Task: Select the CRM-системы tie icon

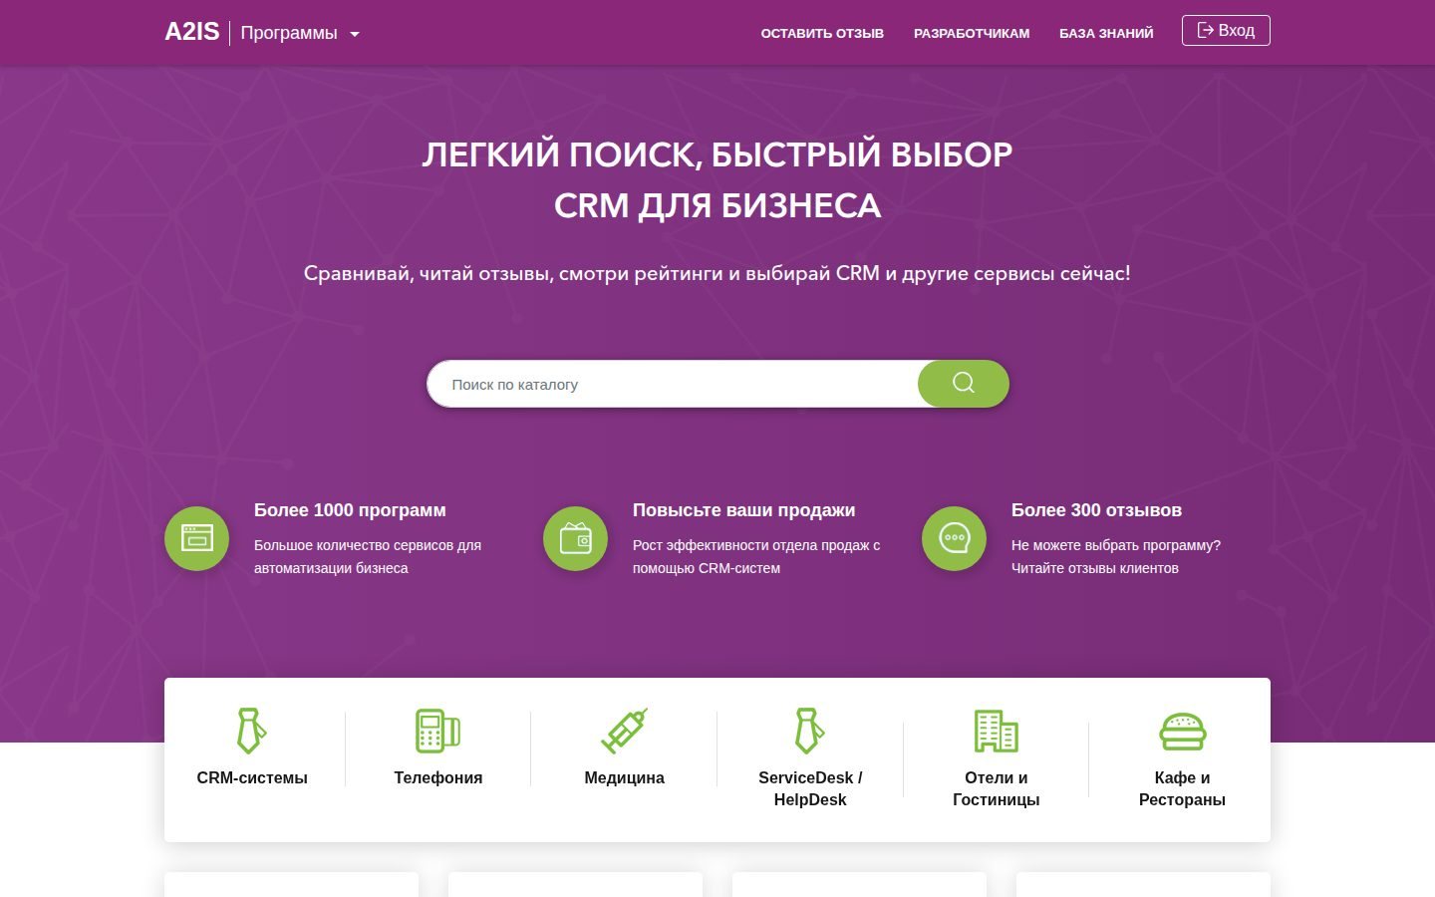Action: tap(251, 731)
